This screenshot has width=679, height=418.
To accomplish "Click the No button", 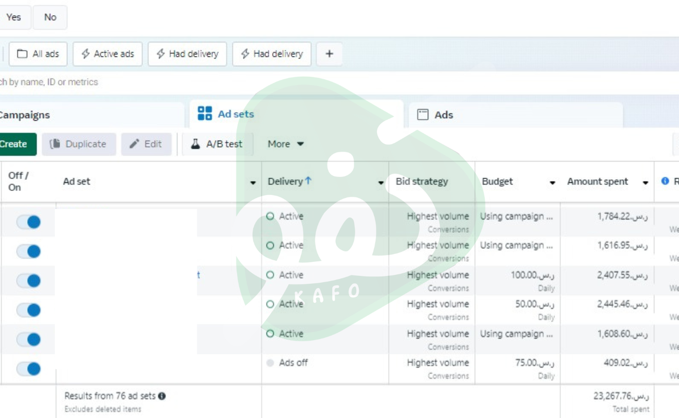I will [x=50, y=17].
